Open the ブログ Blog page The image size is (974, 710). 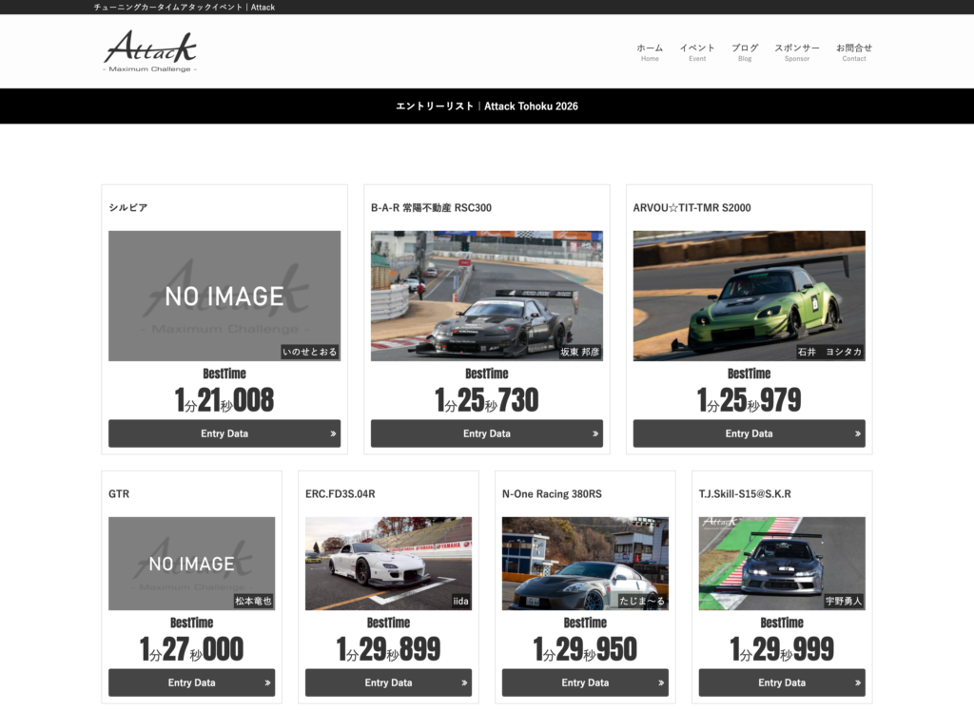[745, 52]
